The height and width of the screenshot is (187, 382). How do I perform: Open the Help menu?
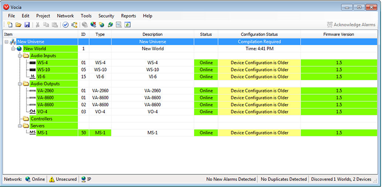point(147,16)
